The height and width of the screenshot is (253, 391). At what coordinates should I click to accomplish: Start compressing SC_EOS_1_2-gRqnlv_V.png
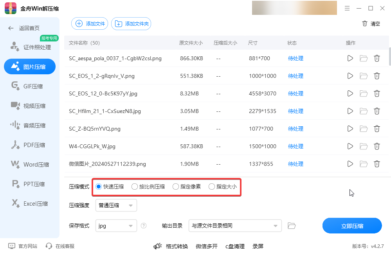point(350,76)
